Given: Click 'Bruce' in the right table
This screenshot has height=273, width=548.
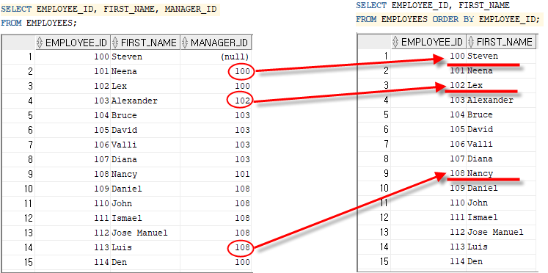Looking at the screenshot, I should (x=480, y=114).
